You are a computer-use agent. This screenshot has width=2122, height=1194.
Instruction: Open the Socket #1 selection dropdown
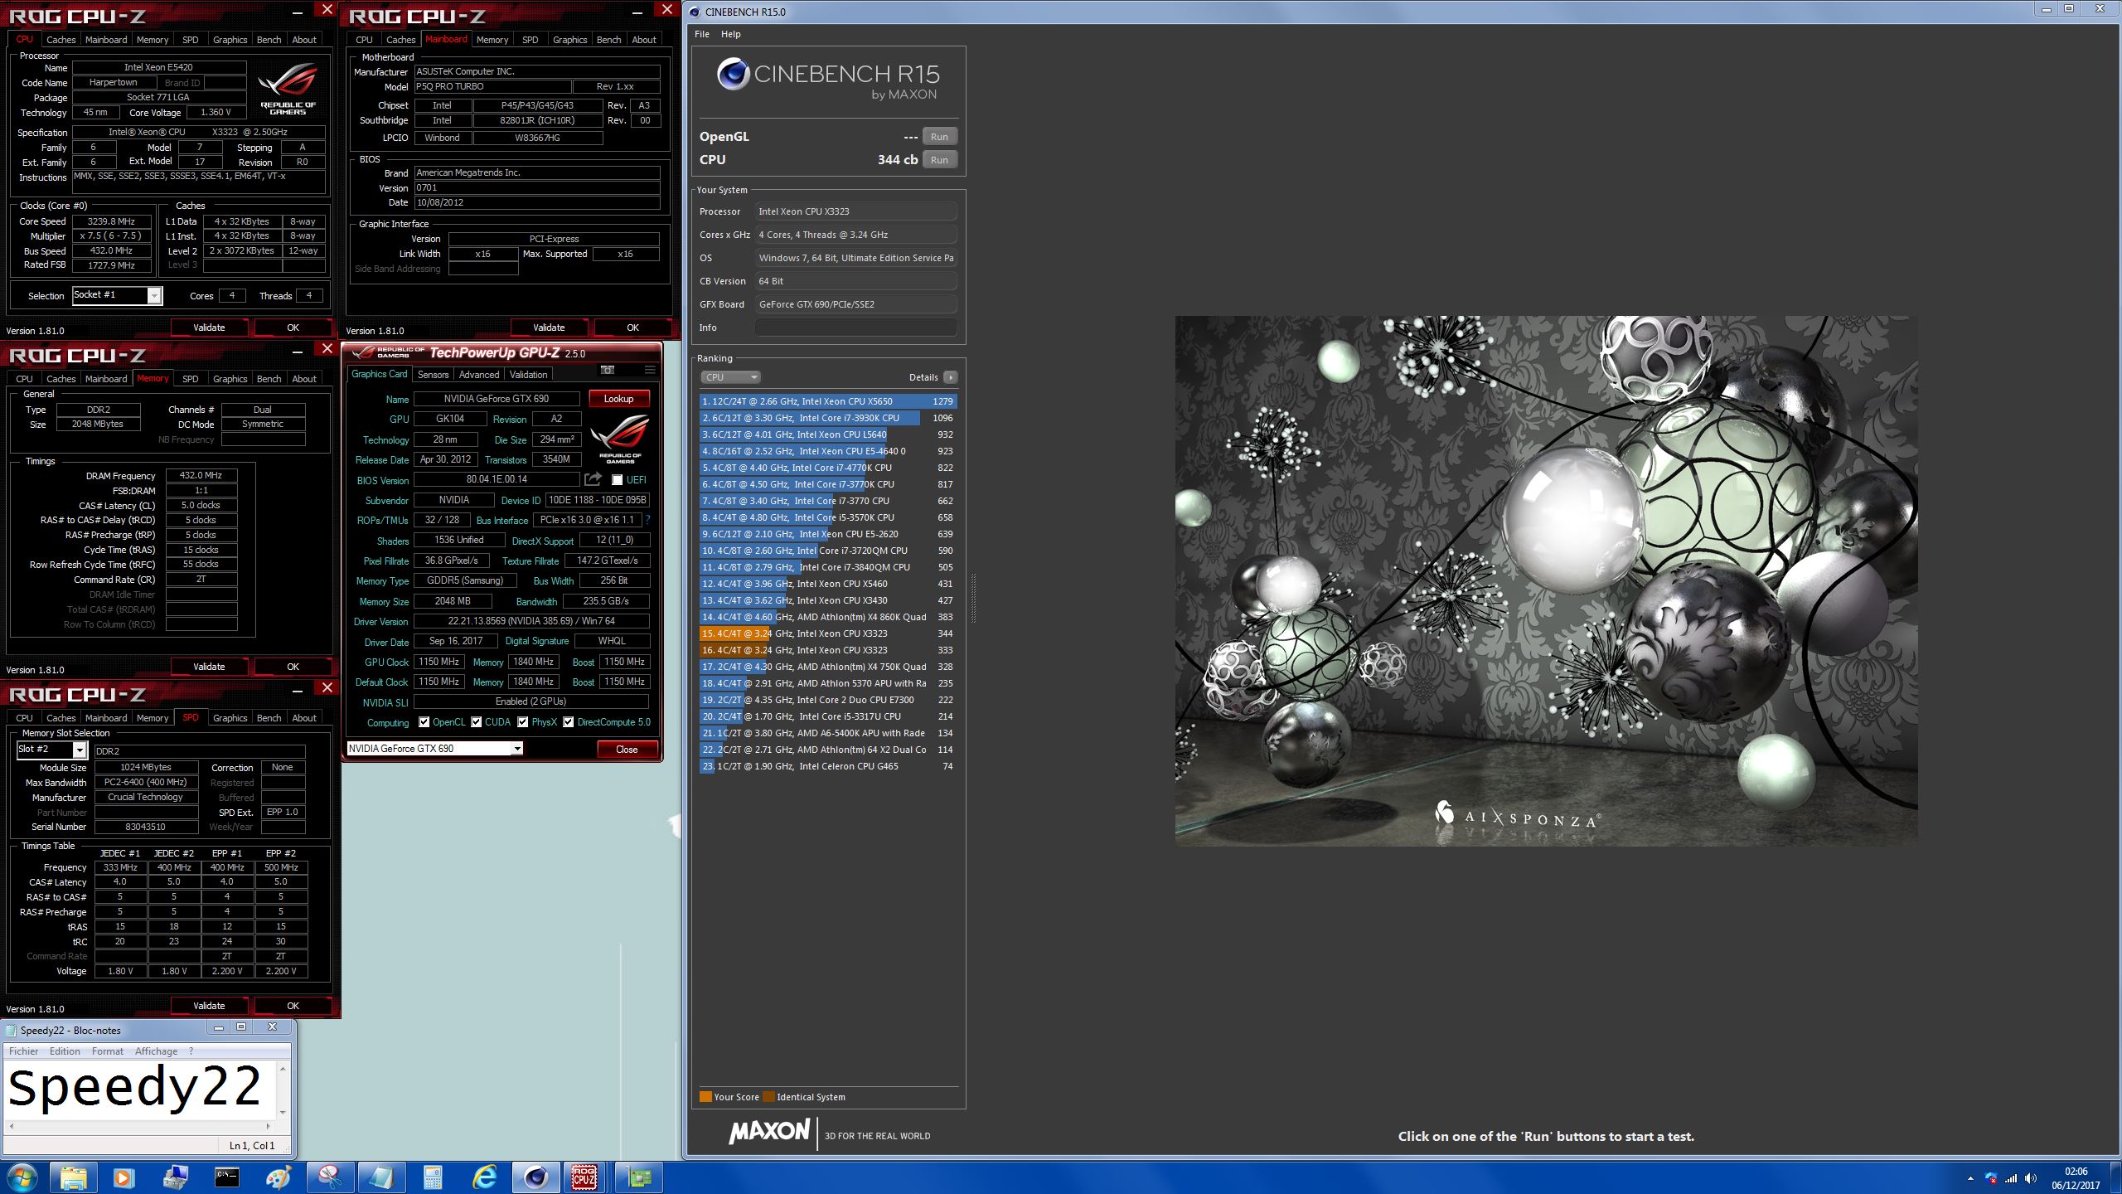[154, 296]
